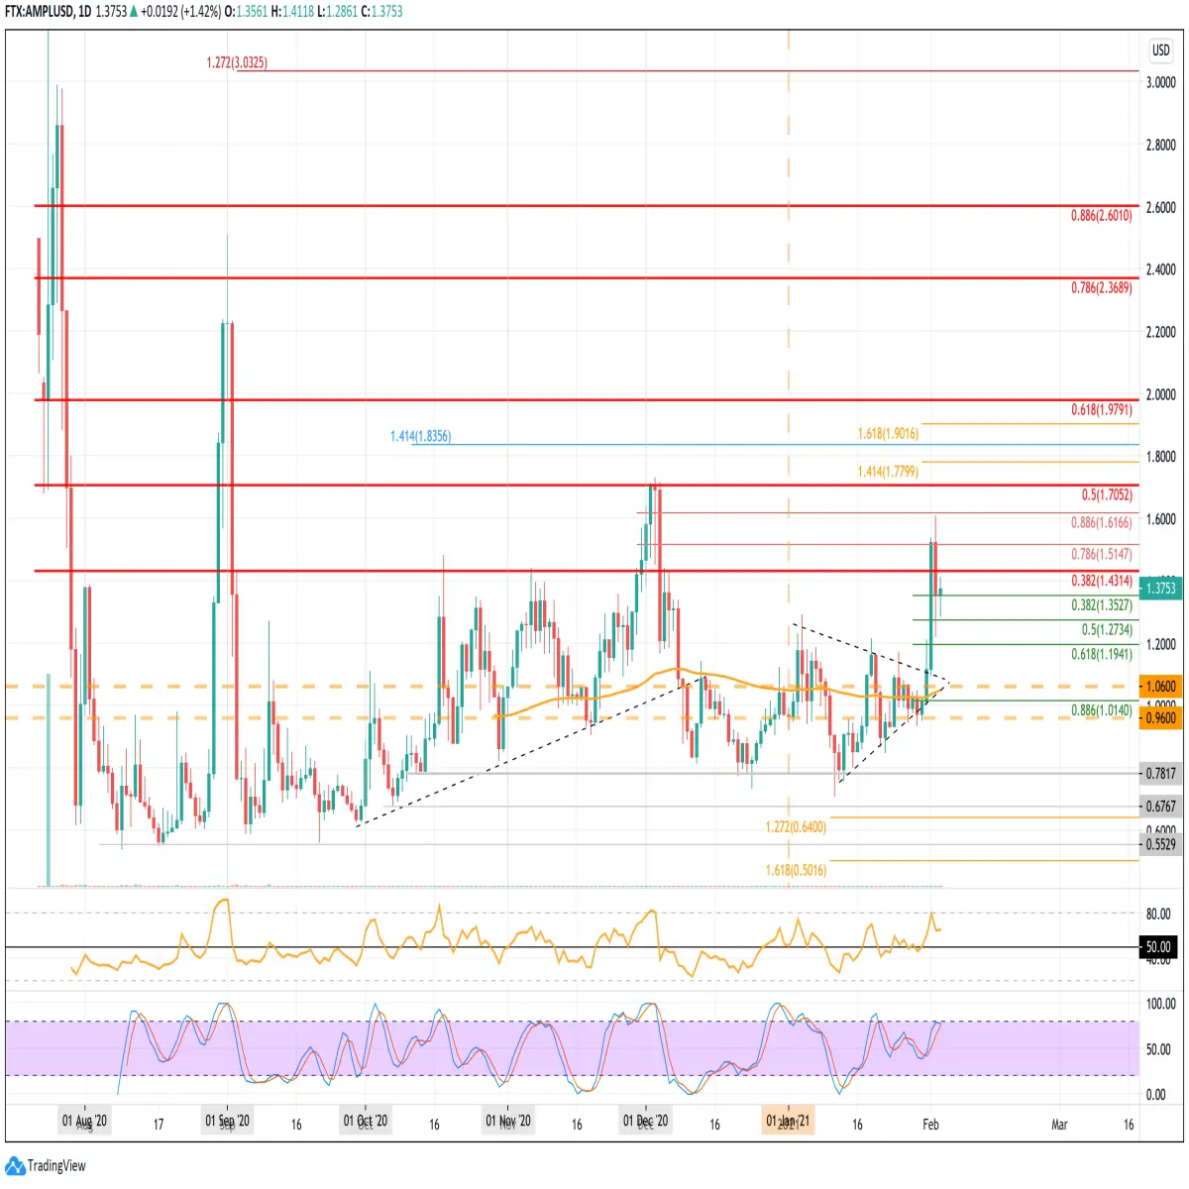The image size is (1189, 1189).
Task: Click the TradingView logo
Action: tap(46, 1165)
